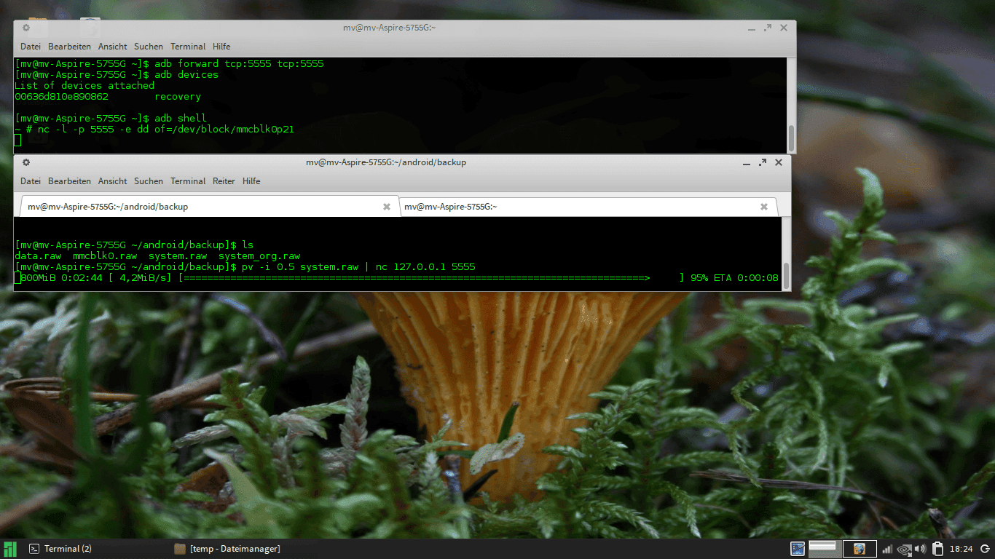Click the 'adb devices' command text
Image resolution: width=995 pixels, height=559 pixels.
tap(186, 75)
